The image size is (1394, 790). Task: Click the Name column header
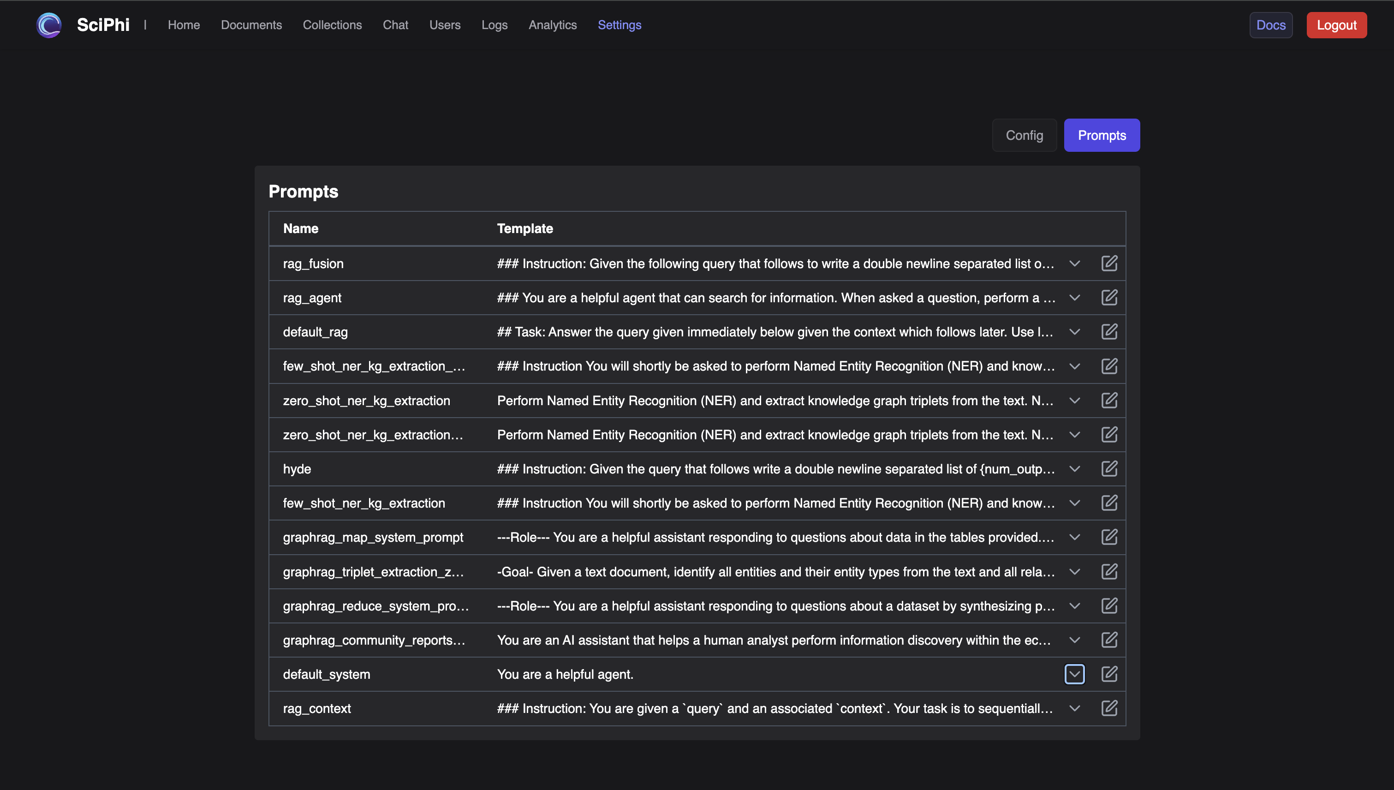click(300, 228)
